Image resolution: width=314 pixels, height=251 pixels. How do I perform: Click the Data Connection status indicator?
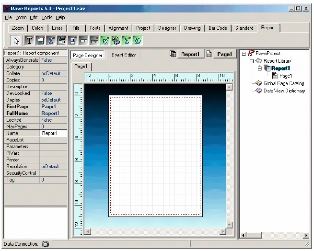point(46,244)
